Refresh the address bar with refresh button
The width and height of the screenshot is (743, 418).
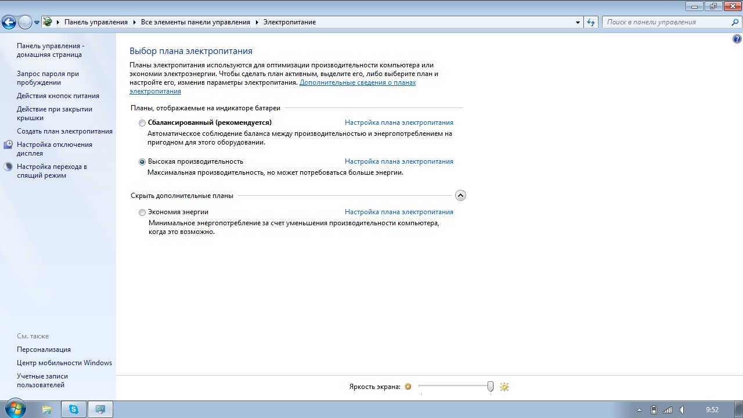[x=591, y=22]
